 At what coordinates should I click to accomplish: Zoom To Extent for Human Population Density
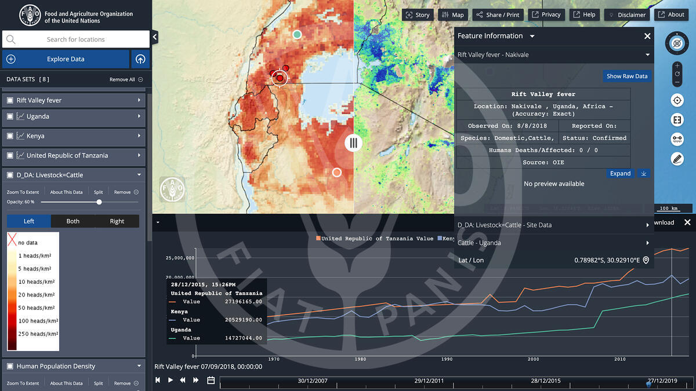23,383
